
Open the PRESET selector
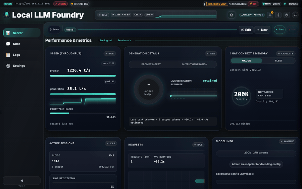pos(70,30)
